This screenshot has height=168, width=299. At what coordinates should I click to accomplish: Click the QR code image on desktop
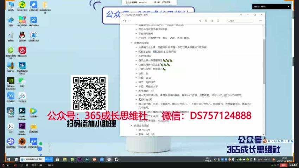89,93
